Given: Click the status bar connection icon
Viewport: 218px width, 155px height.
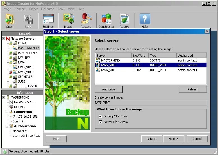Looking at the screenshot, I should click(x=4, y=151).
